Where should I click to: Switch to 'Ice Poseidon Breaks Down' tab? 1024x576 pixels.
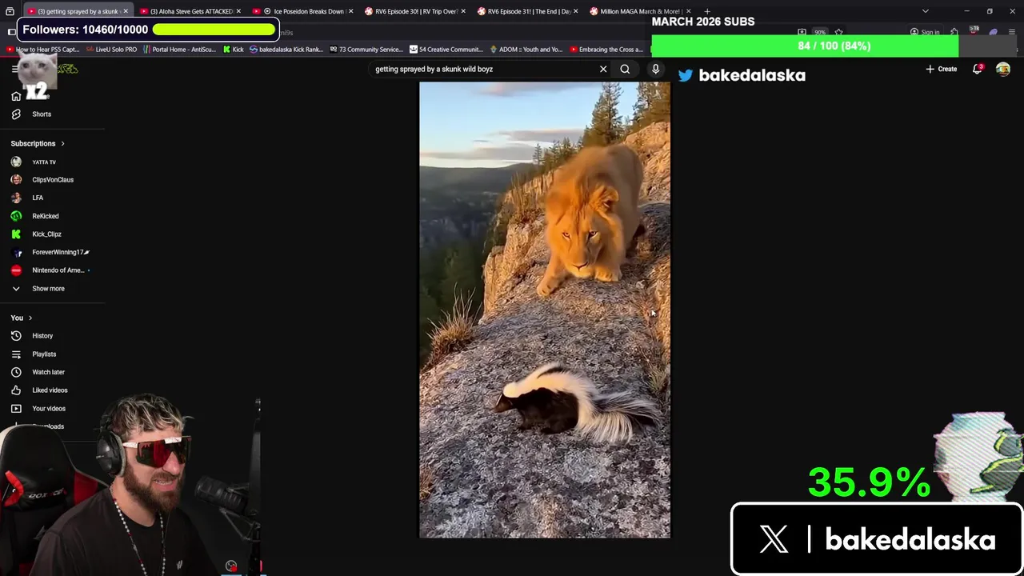304,11
